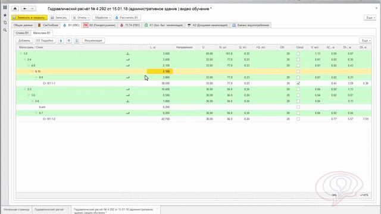The image size is (381, 214).
Task: Collapse tree node 8-10
Action: pos(33,71)
